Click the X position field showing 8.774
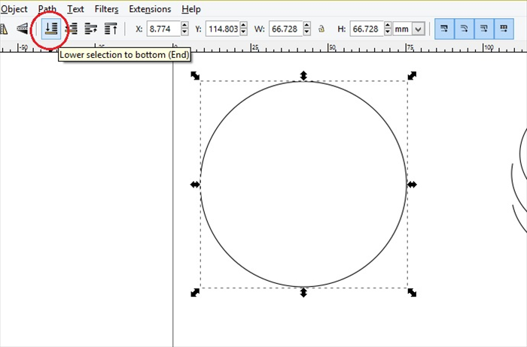Screen dimensions: 527x347 point(163,29)
